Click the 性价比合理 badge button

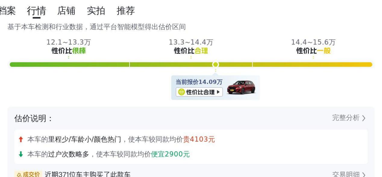(x=199, y=92)
